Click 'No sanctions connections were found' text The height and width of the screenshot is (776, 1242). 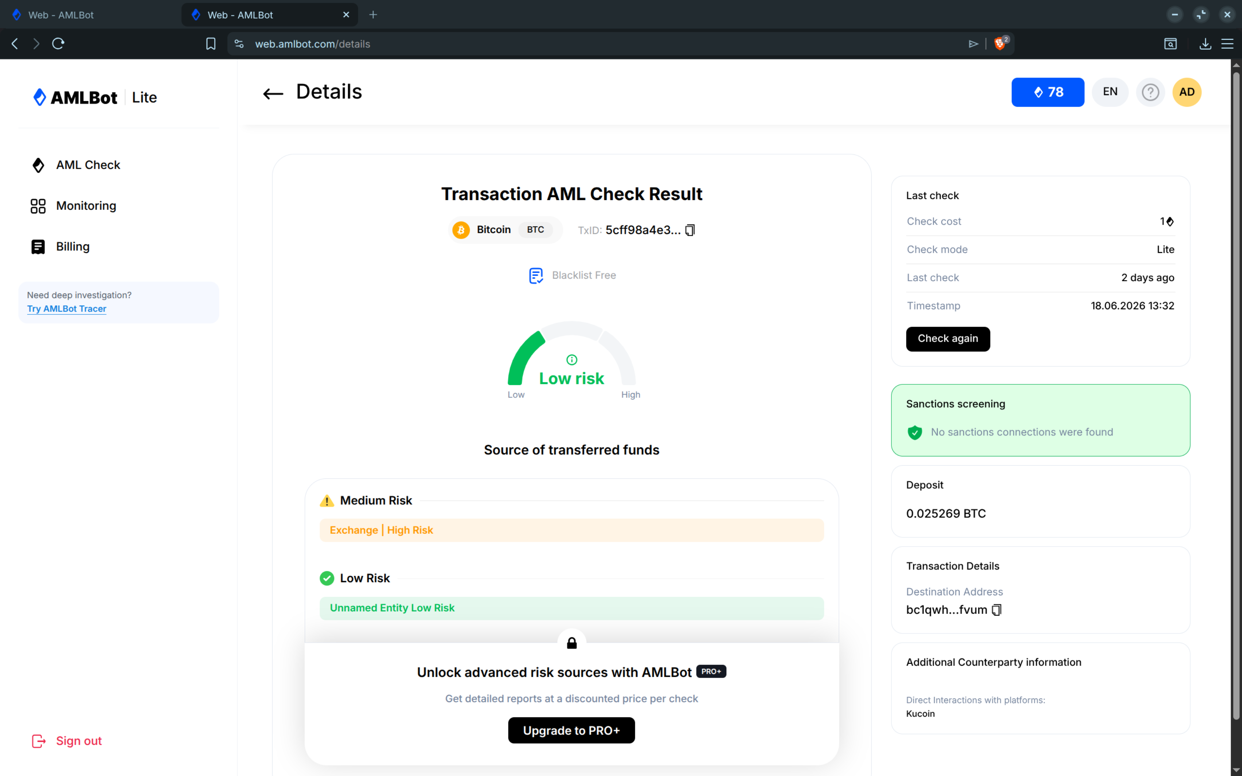pos(1022,432)
